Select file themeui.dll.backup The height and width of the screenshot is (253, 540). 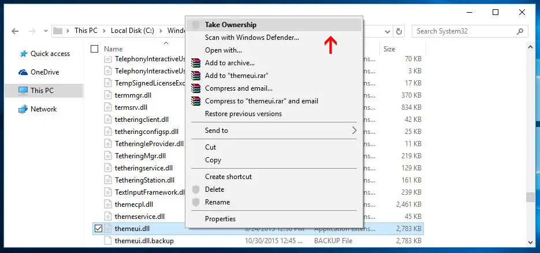coord(144,241)
